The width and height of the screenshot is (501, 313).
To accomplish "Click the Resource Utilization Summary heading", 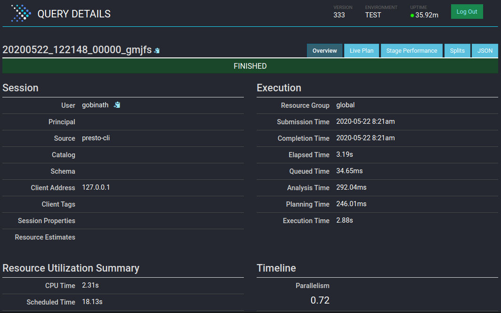I will click(x=71, y=268).
